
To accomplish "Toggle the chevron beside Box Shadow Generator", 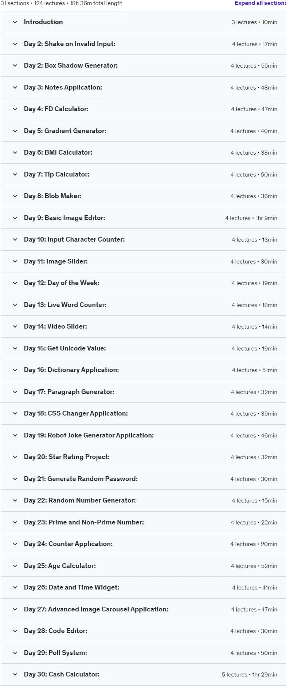I will pyautogui.click(x=15, y=65).
